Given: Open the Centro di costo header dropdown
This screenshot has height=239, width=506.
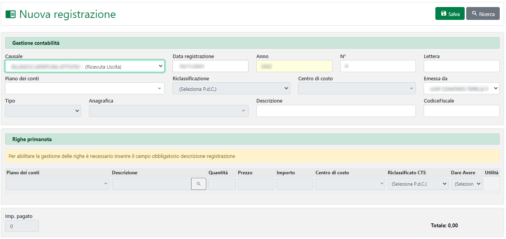Looking at the screenshot, I should click(x=357, y=89).
